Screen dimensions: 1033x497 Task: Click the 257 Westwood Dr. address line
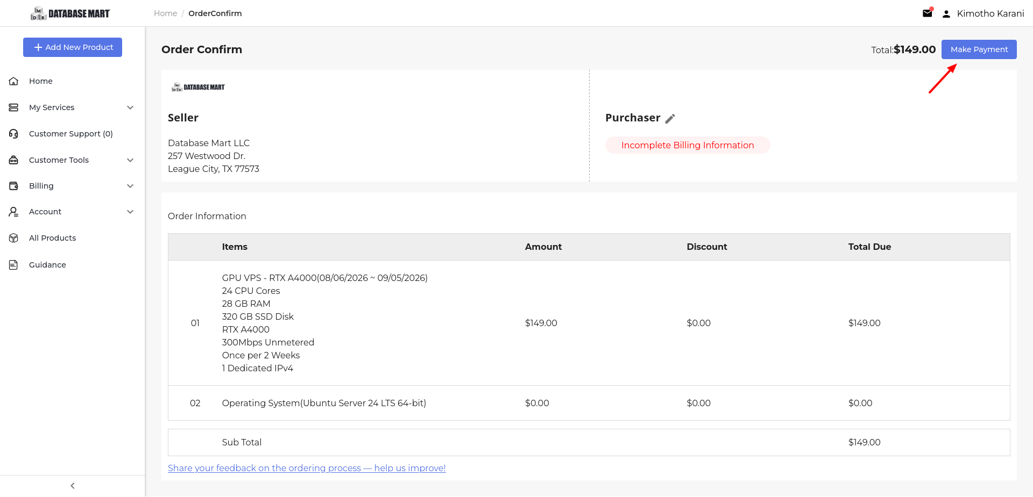(207, 156)
